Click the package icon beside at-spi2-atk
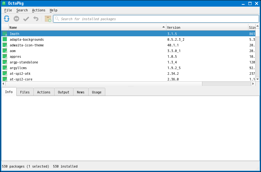 (5, 73)
